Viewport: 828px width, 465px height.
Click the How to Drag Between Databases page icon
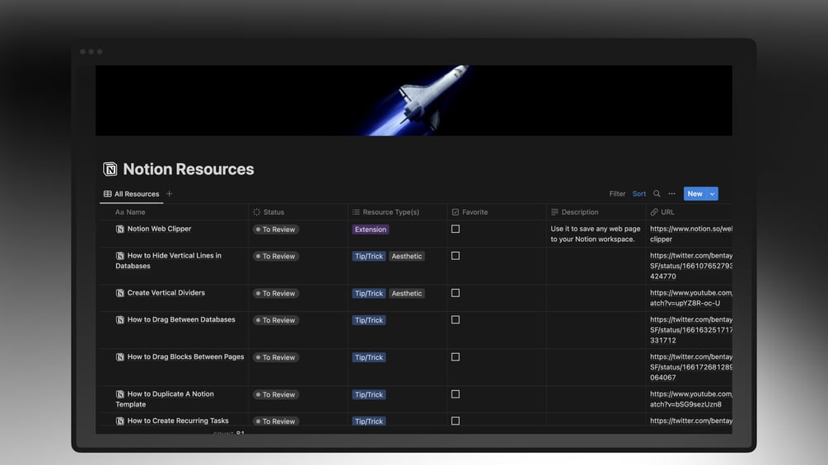coord(119,320)
